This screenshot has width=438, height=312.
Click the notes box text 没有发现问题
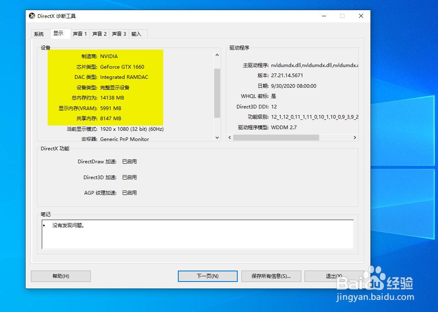(x=68, y=225)
